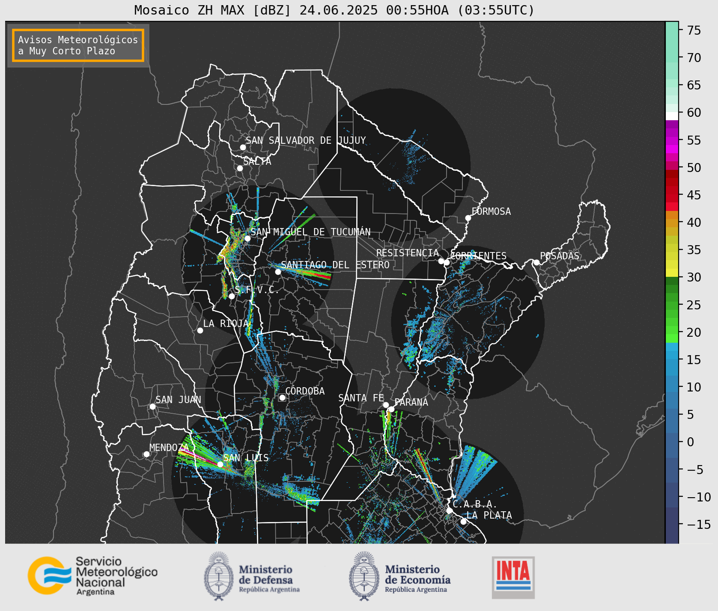
Task: Select the San Luis city marker
Action: coord(220,464)
